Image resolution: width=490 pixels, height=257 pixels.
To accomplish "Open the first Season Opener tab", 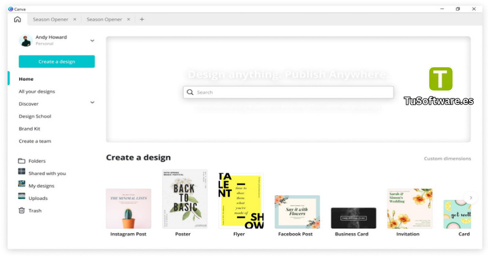I will point(50,20).
